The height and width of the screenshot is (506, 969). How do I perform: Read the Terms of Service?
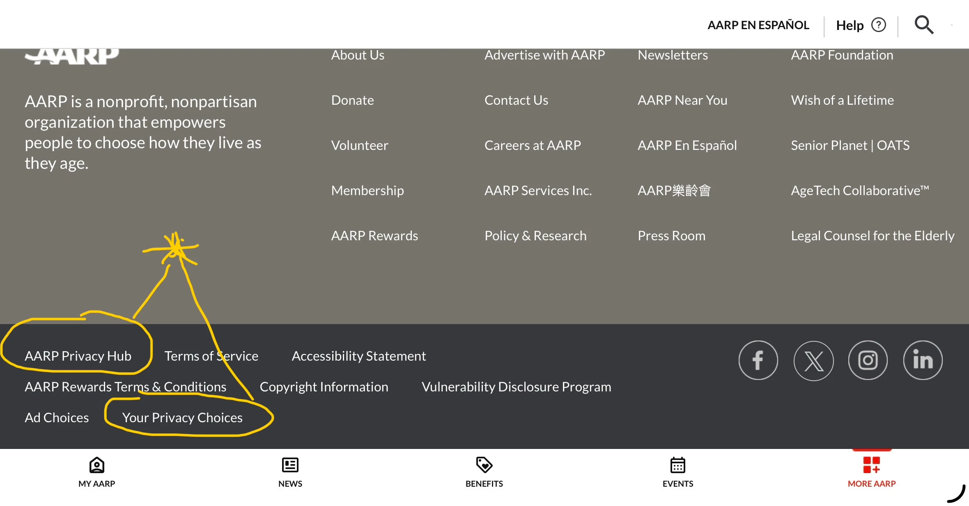[x=211, y=356]
